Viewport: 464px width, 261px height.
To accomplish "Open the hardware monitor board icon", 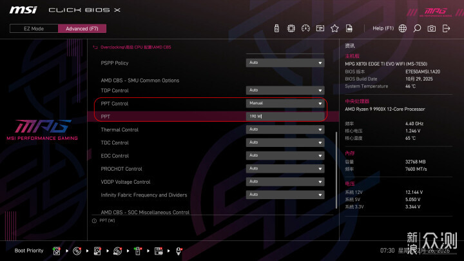I will coord(320,28).
